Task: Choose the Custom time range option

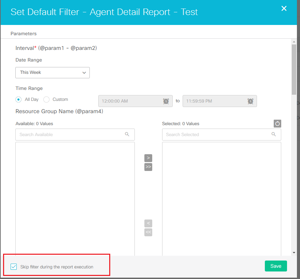Action: 46,99
